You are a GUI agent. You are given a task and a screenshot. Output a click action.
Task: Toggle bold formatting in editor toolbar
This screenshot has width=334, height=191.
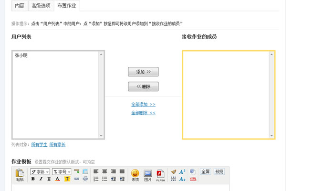(x=33, y=179)
